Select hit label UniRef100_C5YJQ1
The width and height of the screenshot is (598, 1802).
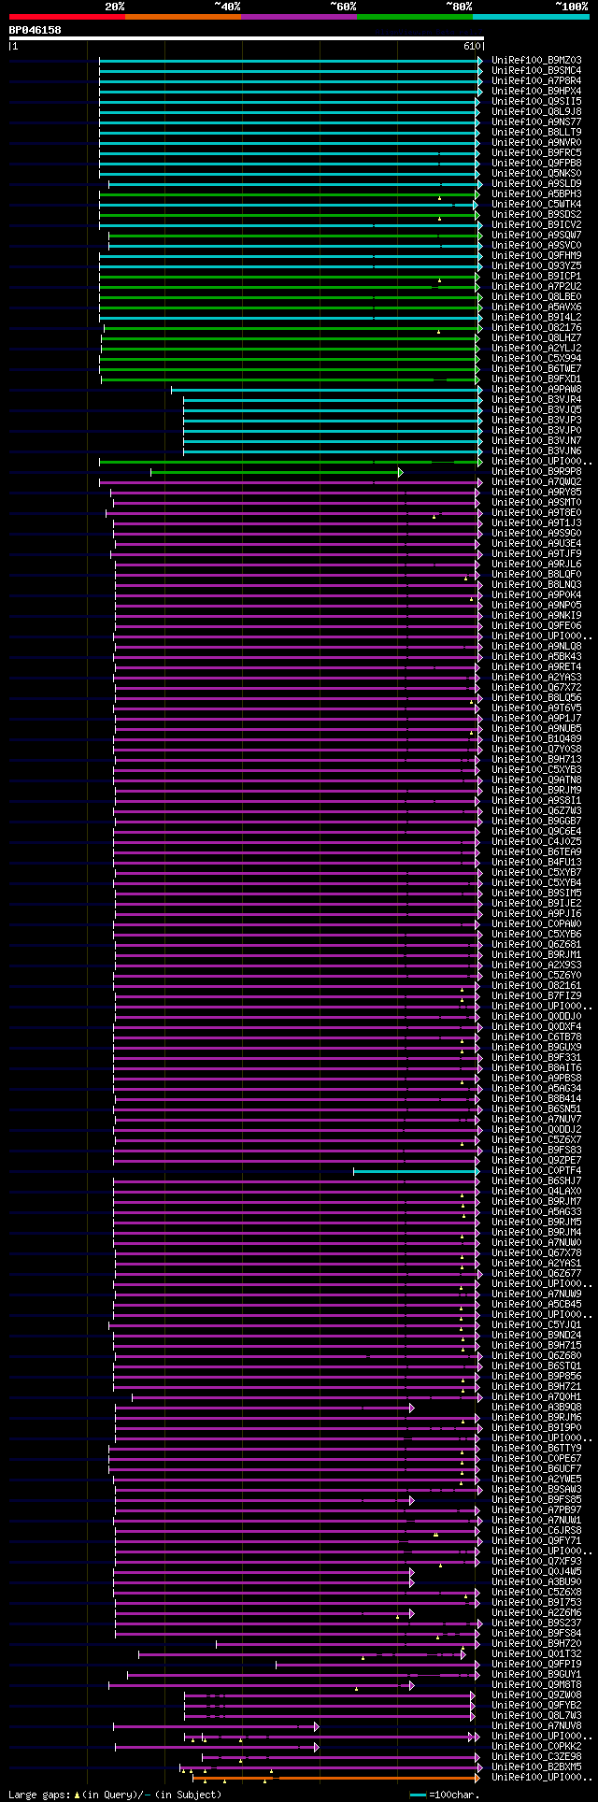point(538,1324)
